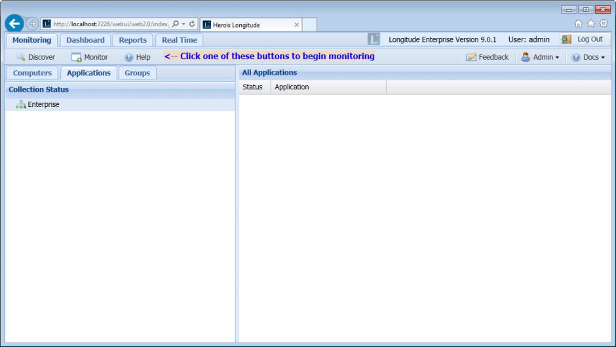Maximize the browser window
The width and height of the screenshot is (616, 347).
(x=586, y=9)
